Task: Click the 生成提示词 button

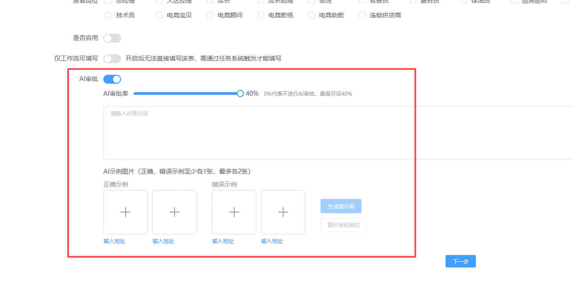Action: click(x=341, y=206)
